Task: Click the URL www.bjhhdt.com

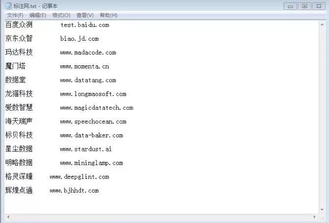Action: (x=74, y=191)
